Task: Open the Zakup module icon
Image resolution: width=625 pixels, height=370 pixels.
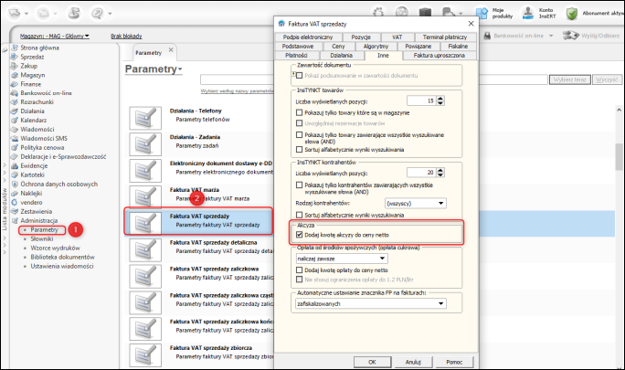Action: click(15, 66)
